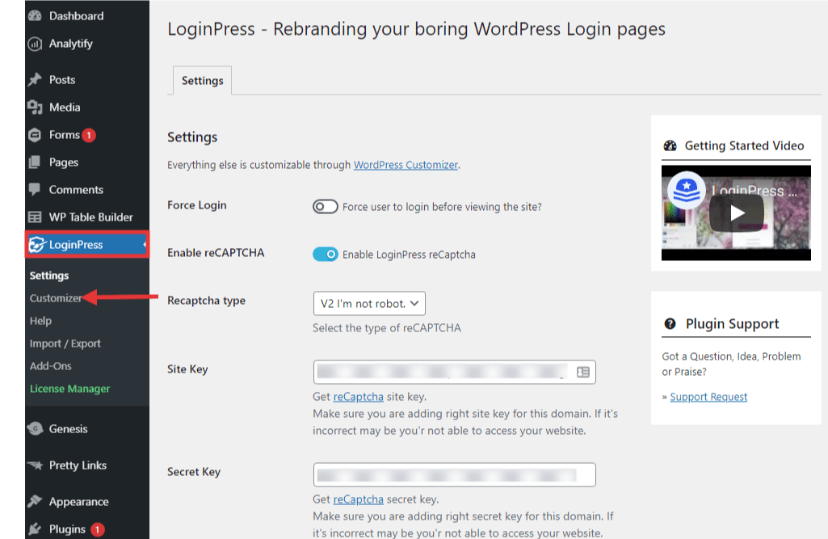The width and height of the screenshot is (828, 539).
Task: Click the 'Select the type of reCAPTCHA' text
Action: click(x=387, y=328)
